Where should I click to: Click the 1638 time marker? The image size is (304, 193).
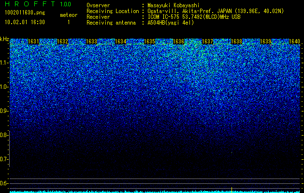tap(237, 41)
